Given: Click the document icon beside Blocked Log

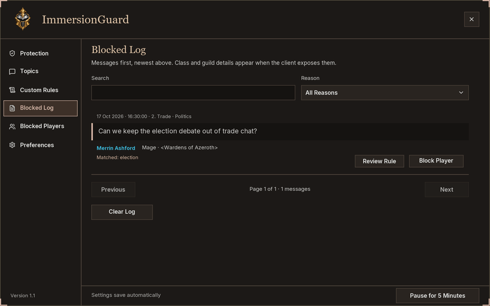Looking at the screenshot, I should [12, 108].
